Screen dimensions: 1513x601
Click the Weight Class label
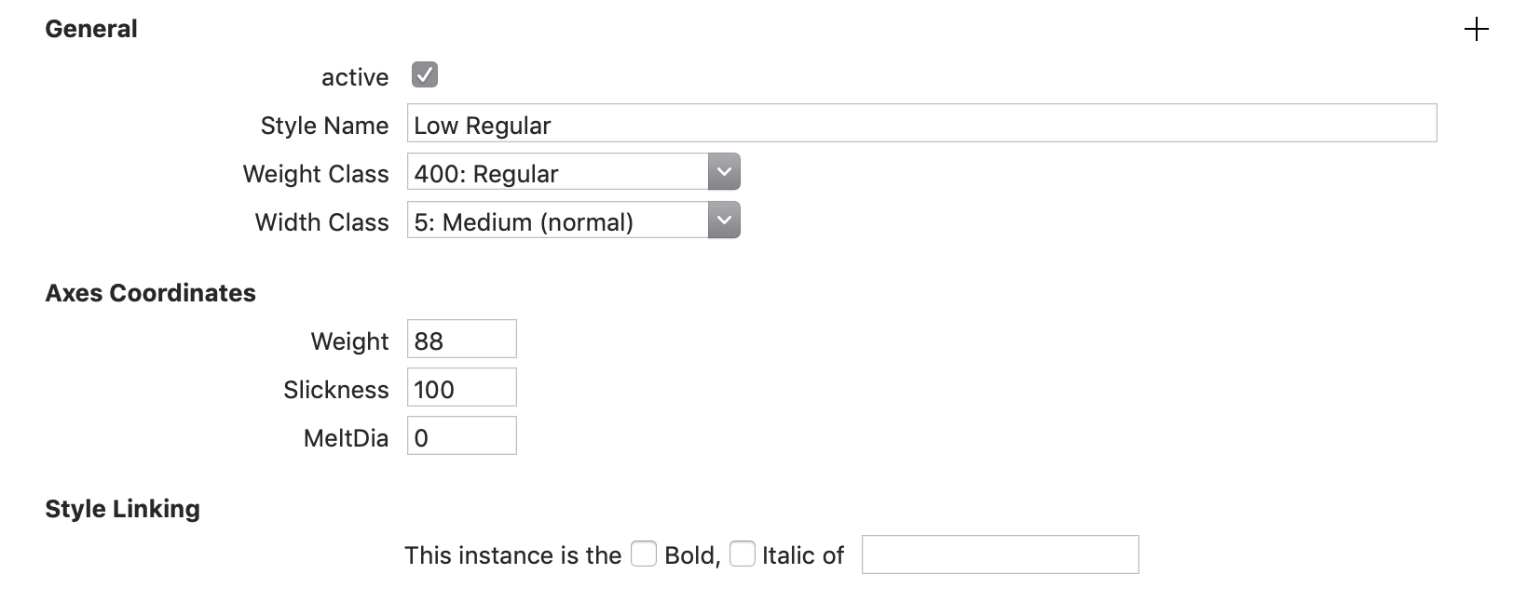pyautogui.click(x=315, y=174)
